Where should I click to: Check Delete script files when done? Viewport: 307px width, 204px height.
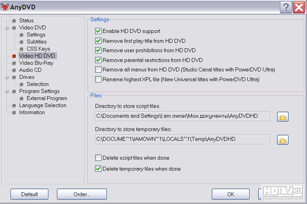(98, 158)
